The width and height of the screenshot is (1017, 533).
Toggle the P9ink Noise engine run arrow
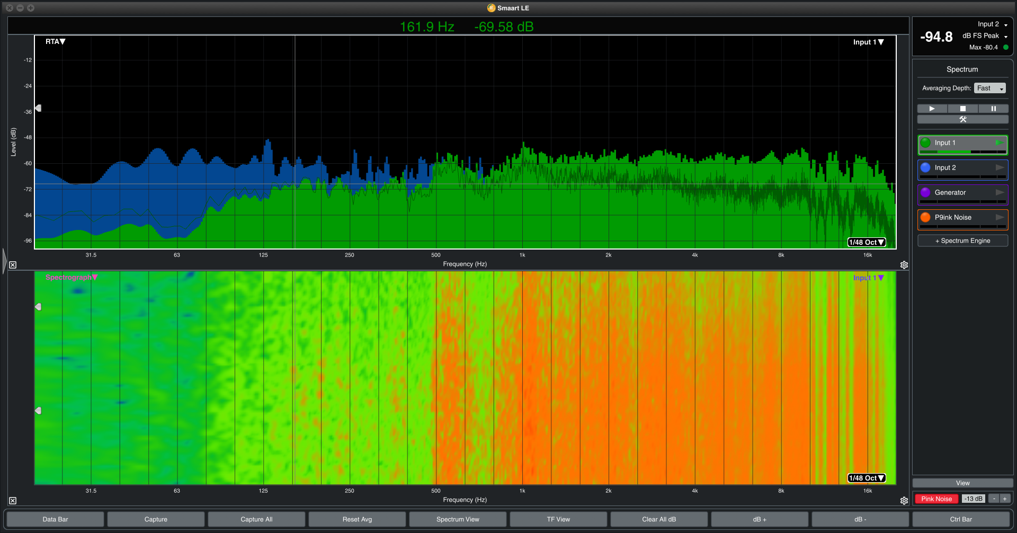coord(1000,217)
